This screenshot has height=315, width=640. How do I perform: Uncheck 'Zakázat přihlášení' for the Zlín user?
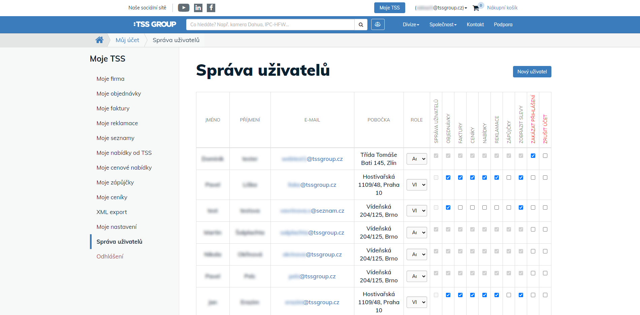pyautogui.click(x=533, y=156)
